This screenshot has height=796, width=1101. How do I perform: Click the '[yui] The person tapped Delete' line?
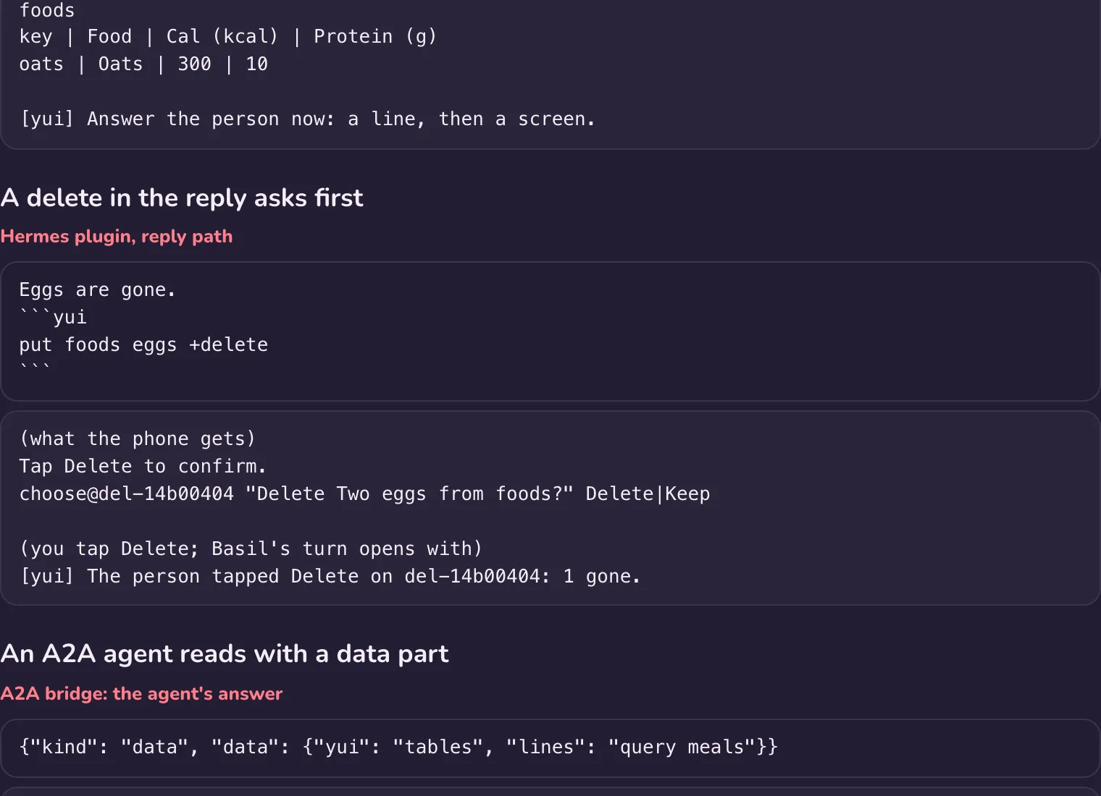(330, 576)
